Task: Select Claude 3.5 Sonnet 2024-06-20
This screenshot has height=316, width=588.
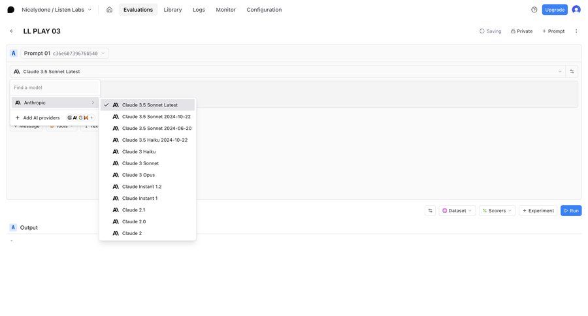Action: pos(148,128)
